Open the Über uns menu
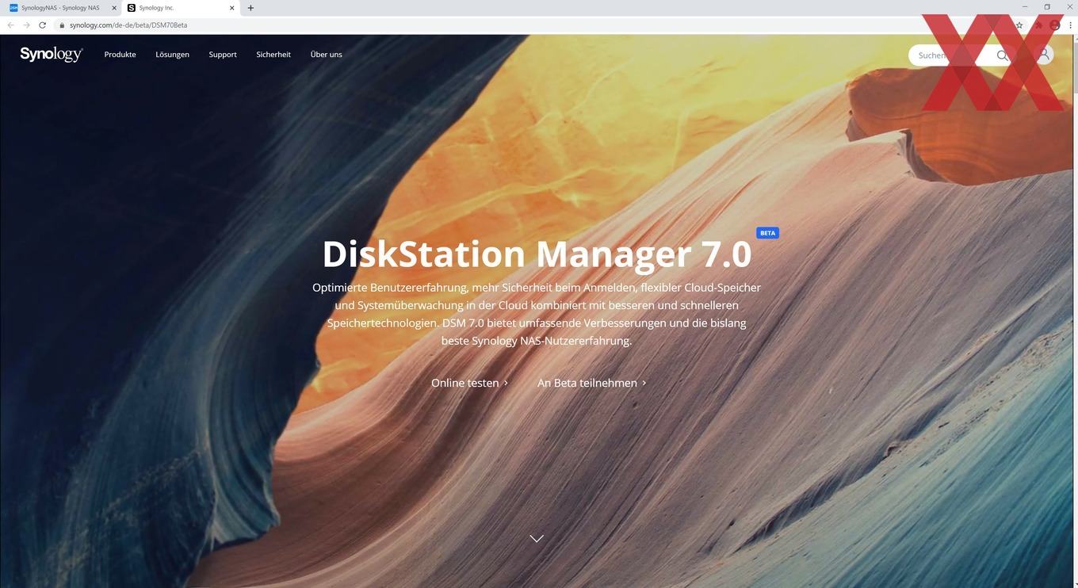 326,55
